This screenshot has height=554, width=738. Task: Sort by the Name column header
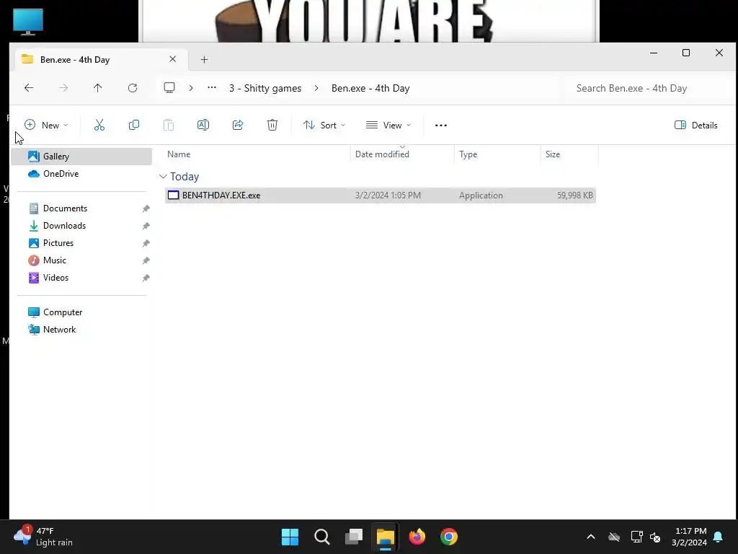point(257,154)
